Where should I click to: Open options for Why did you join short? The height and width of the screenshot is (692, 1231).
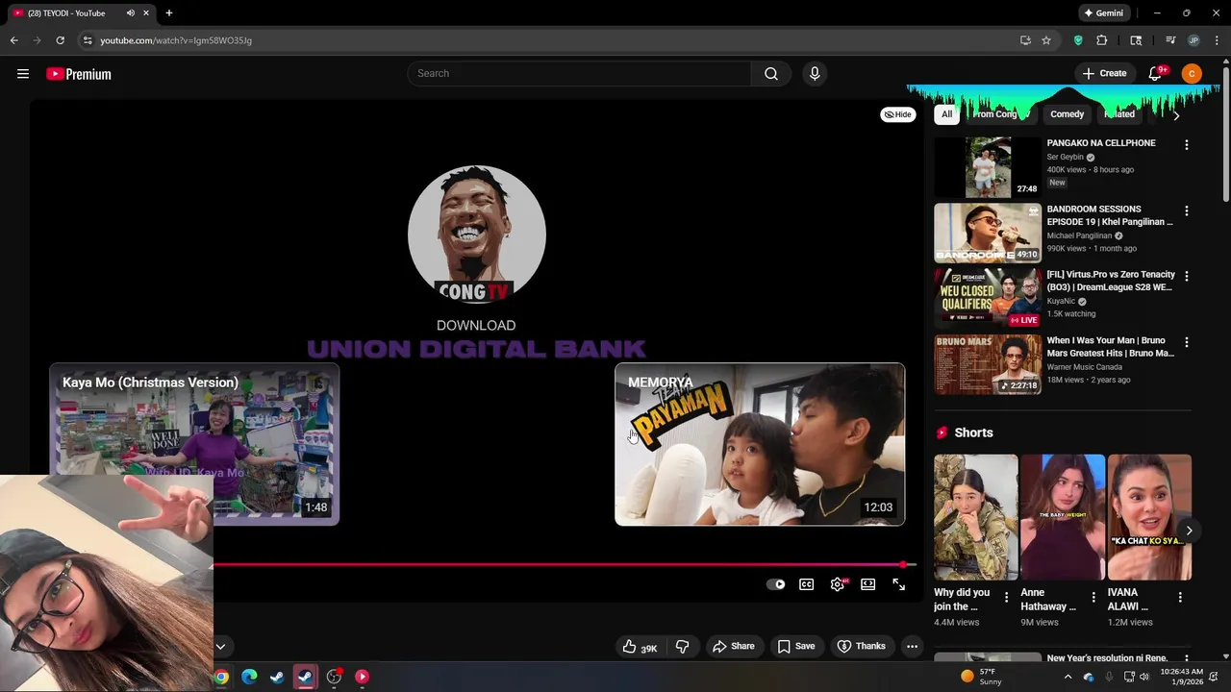click(x=1007, y=597)
